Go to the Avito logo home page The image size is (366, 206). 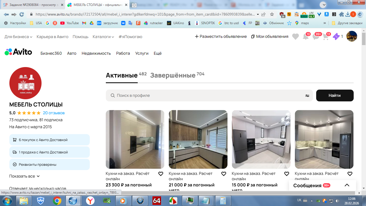pyautogui.click(x=18, y=52)
